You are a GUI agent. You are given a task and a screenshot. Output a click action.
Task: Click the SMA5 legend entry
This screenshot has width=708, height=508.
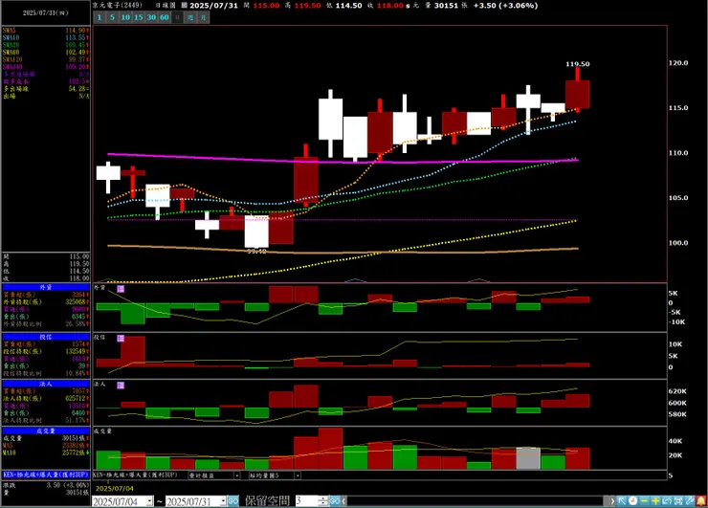(x=46, y=31)
